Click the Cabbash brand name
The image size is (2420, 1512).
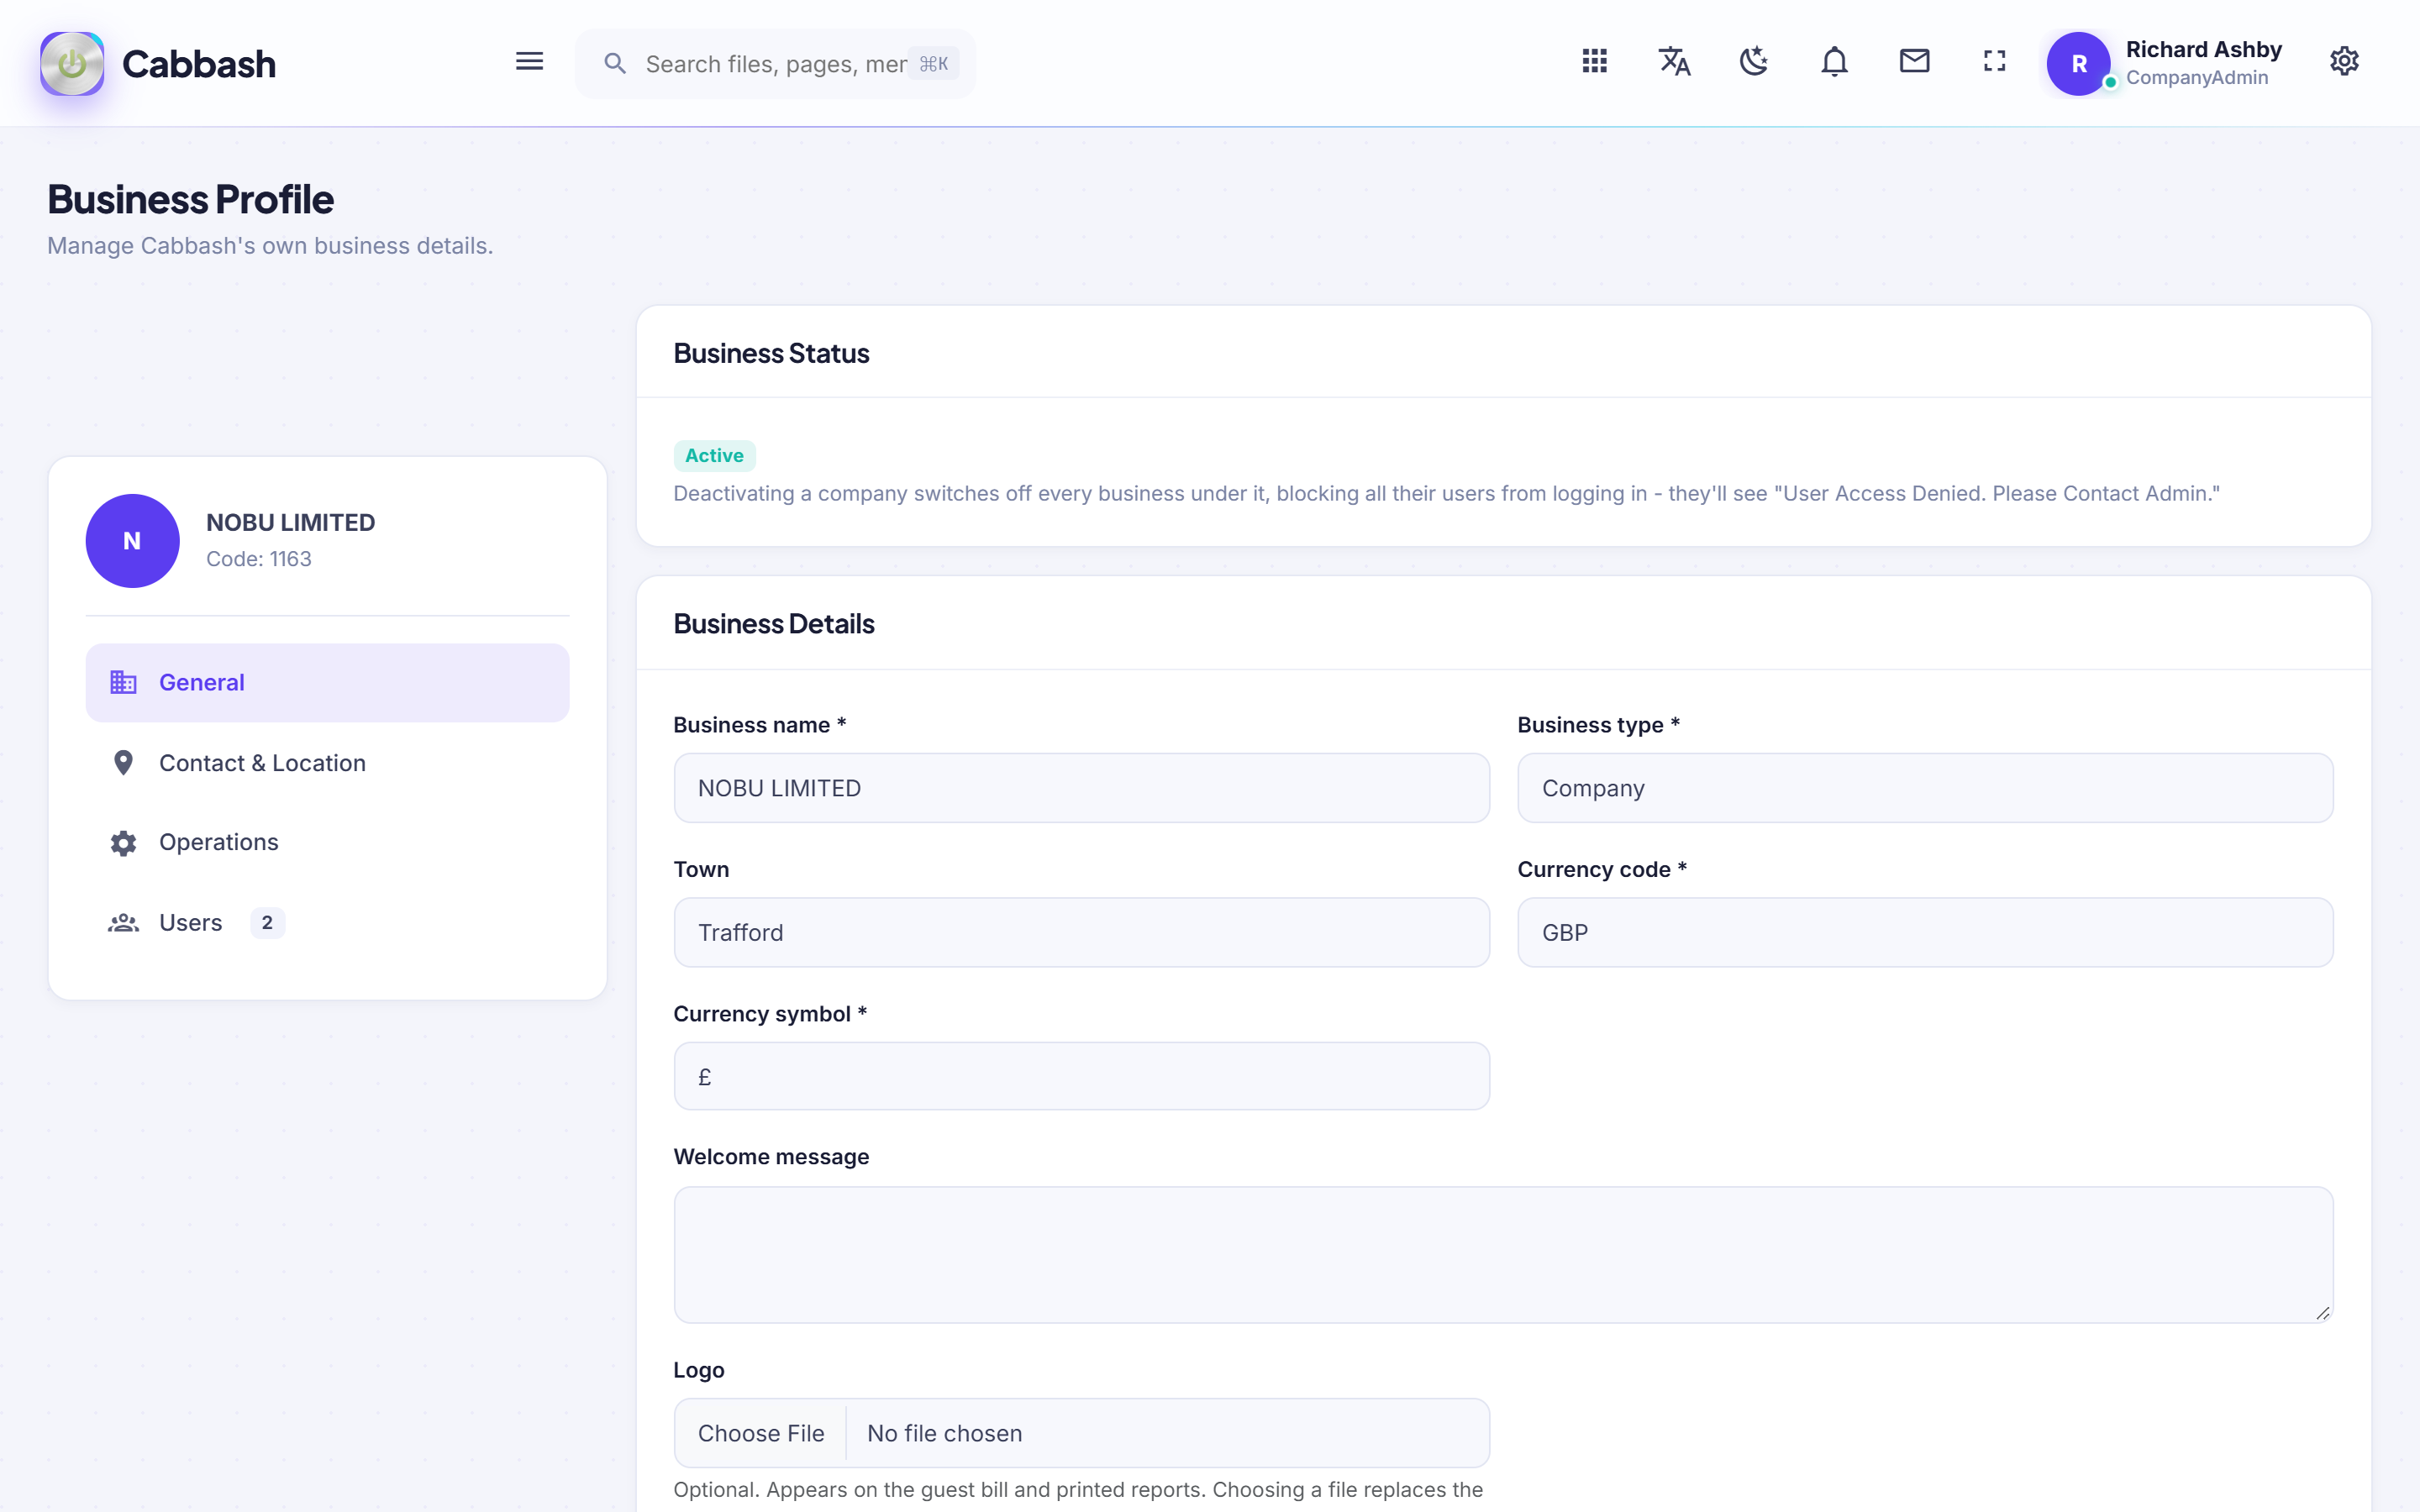(x=199, y=64)
